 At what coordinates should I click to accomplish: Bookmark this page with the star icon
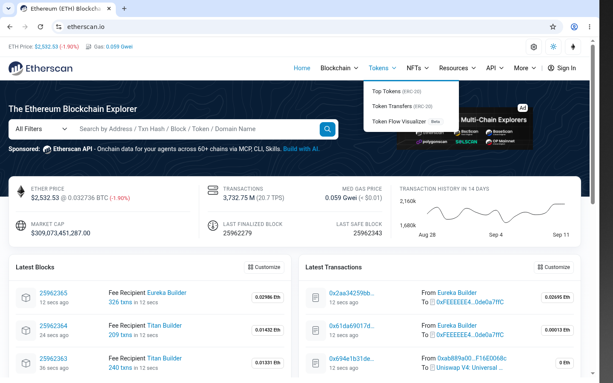553,27
